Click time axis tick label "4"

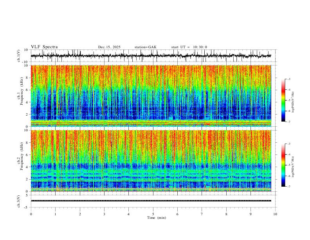click(x=128, y=214)
